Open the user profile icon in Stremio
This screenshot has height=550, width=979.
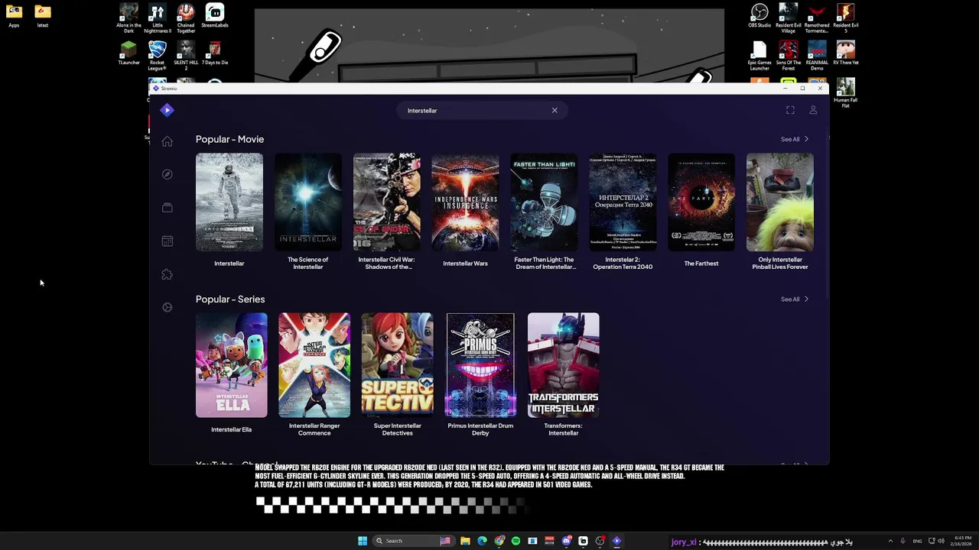click(x=813, y=111)
